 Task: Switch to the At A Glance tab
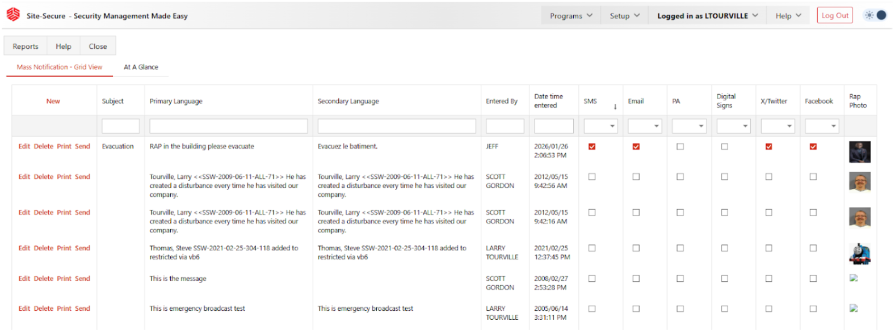(x=141, y=67)
